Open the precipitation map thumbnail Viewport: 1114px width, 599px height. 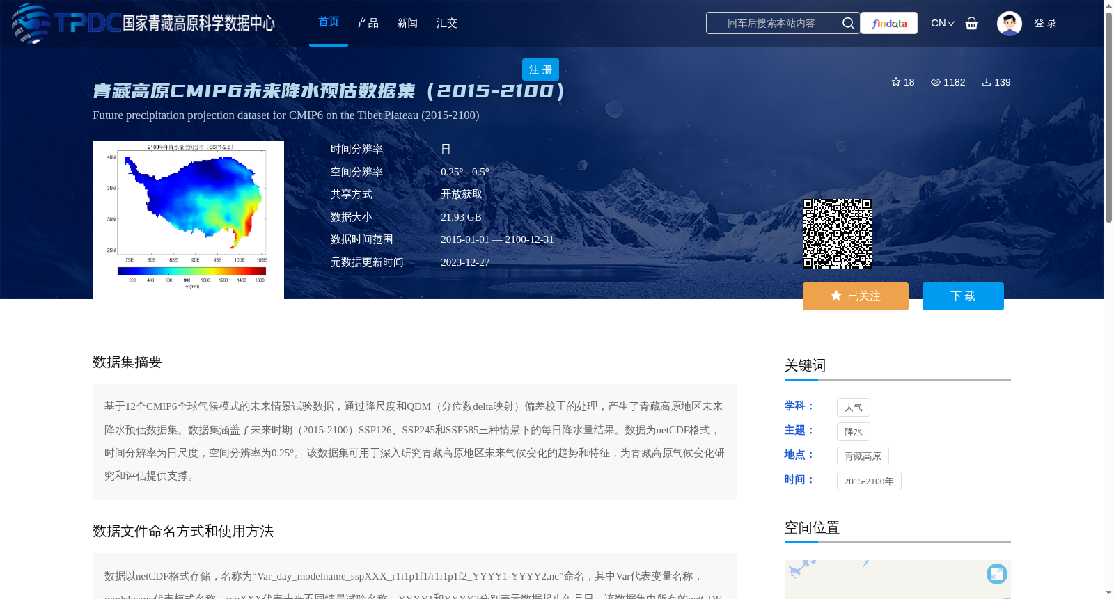tap(188, 220)
